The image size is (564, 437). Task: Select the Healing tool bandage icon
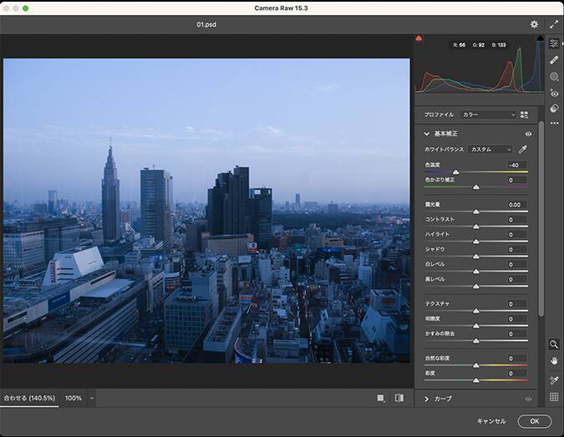(x=554, y=60)
